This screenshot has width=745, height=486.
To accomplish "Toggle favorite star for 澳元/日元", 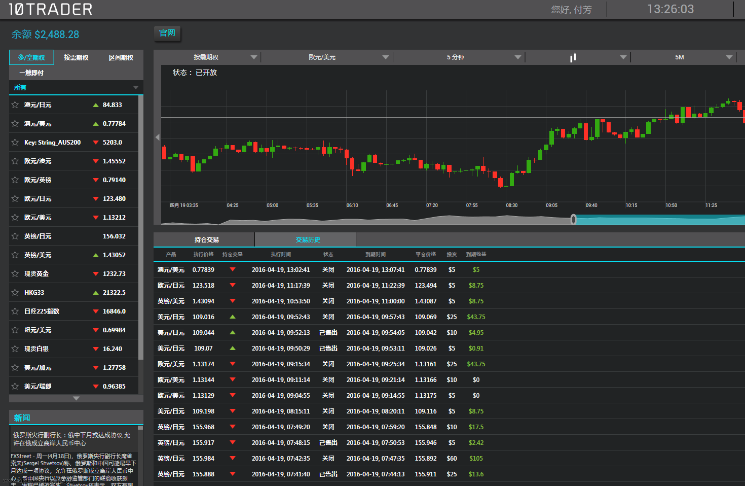I will [x=15, y=105].
